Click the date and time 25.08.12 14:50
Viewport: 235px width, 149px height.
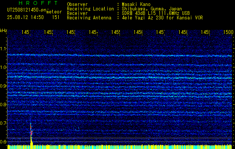pyautogui.click(x=25, y=18)
